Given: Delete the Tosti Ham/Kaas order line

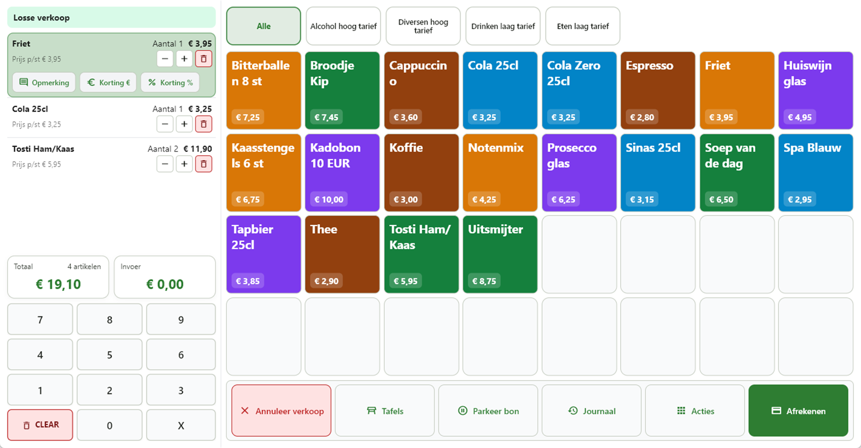Looking at the screenshot, I should click(x=204, y=164).
